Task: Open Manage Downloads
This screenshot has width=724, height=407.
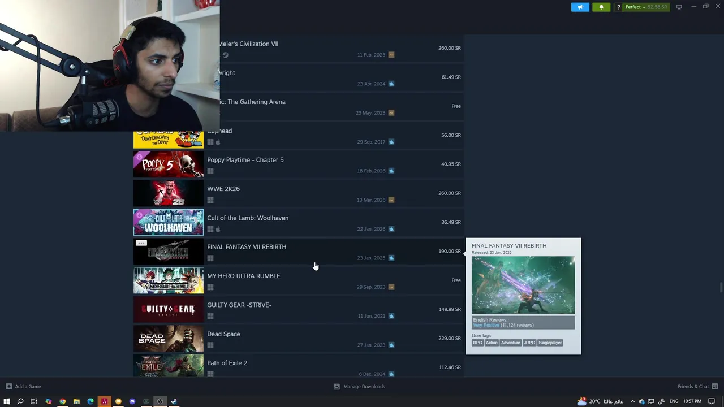Action: pyautogui.click(x=364, y=387)
